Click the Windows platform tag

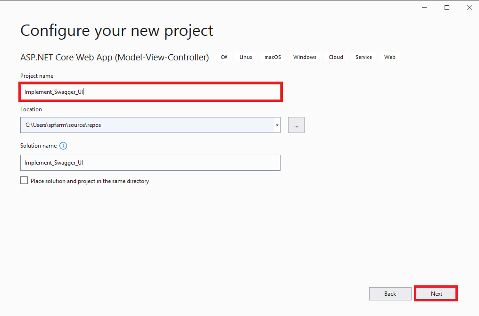(x=305, y=57)
